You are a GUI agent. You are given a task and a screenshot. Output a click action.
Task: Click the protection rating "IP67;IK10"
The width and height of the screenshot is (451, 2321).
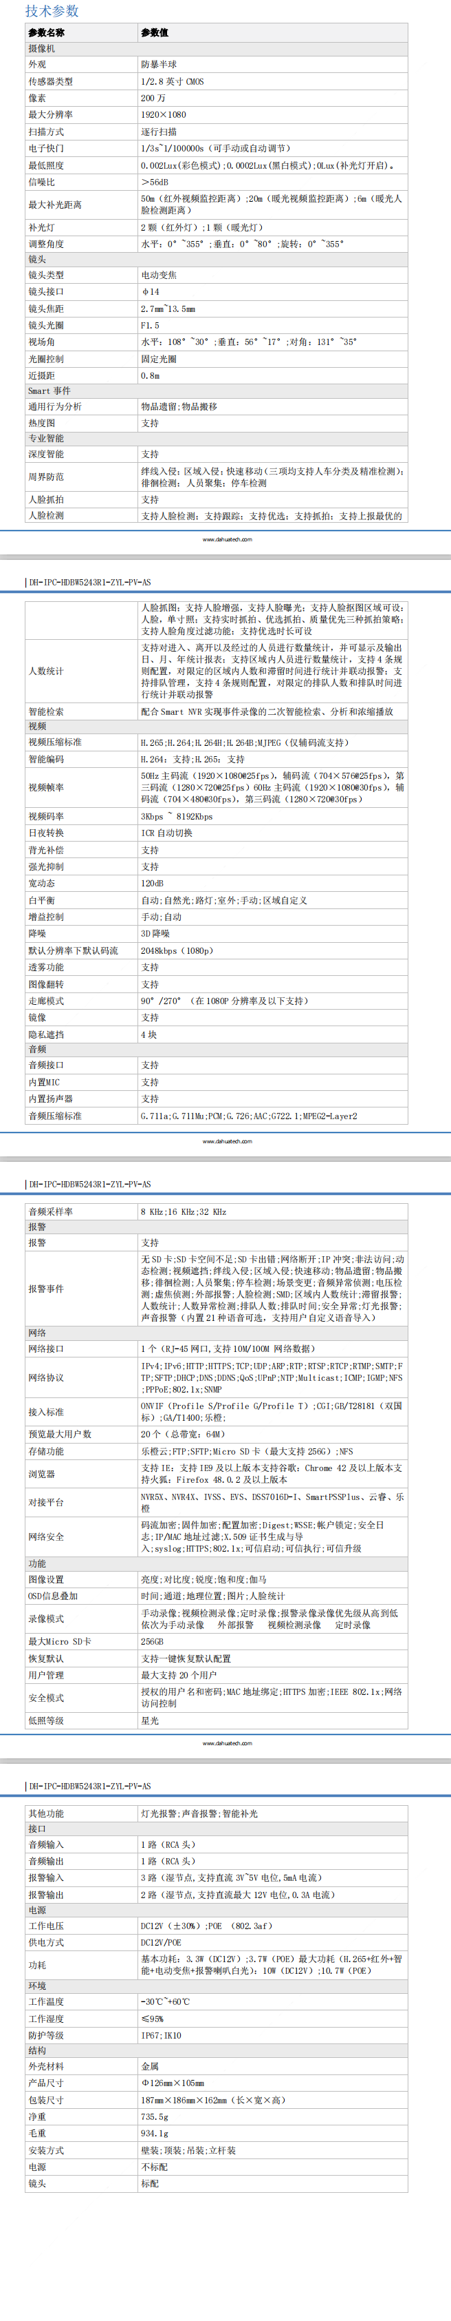coord(161,2035)
